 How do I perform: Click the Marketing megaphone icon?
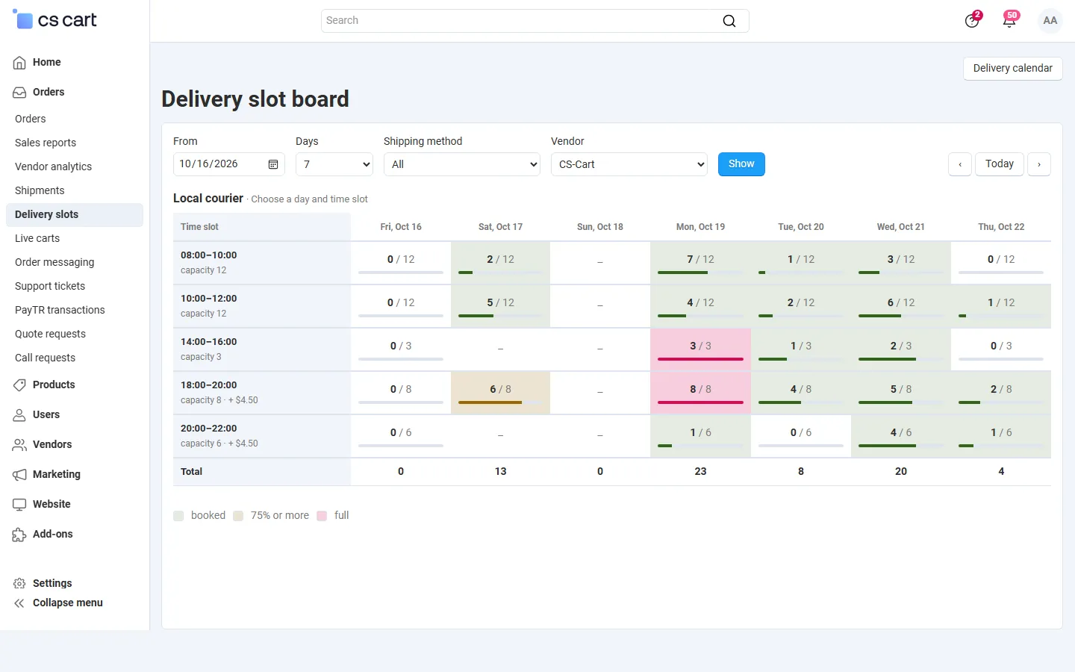coord(19,475)
